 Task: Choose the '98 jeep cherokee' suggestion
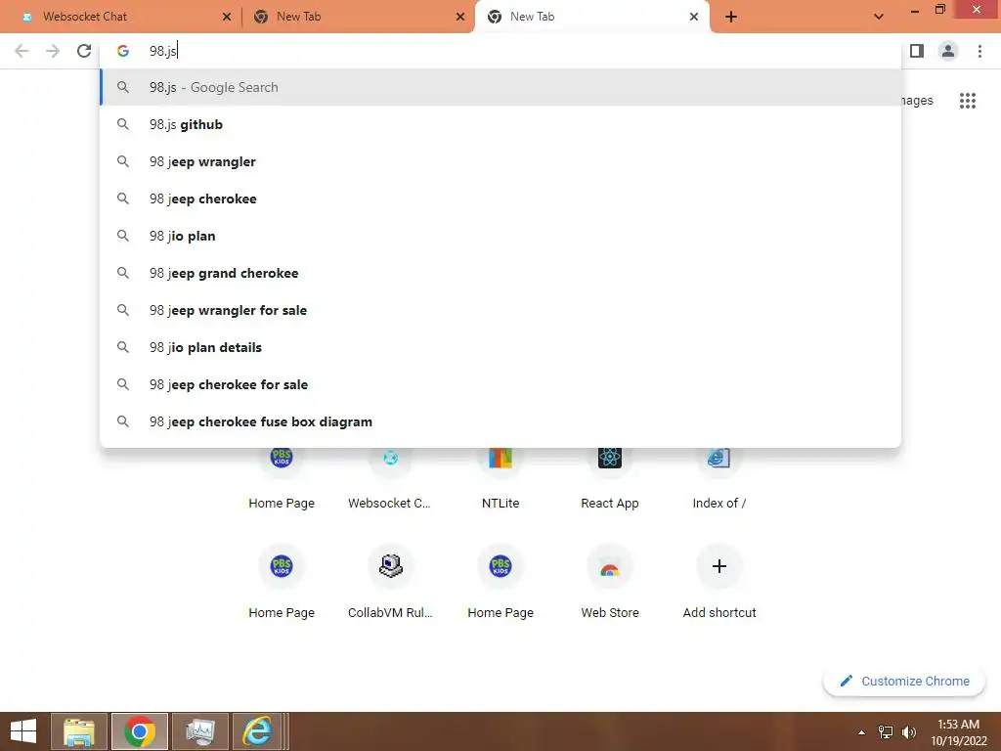click(500, 199)
